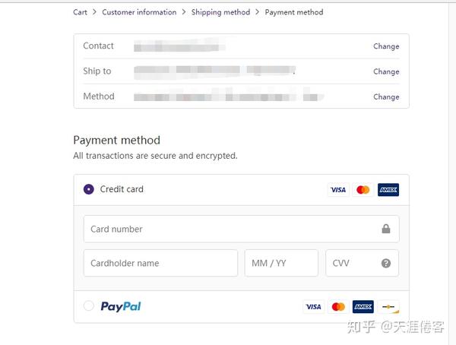Click the CVV help question mark icon
The width and height of the screenshot is (456, 345).
[x=386, y=263]
